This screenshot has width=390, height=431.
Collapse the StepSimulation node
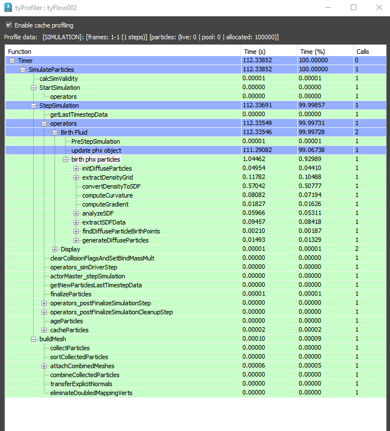tap(34, 106)
